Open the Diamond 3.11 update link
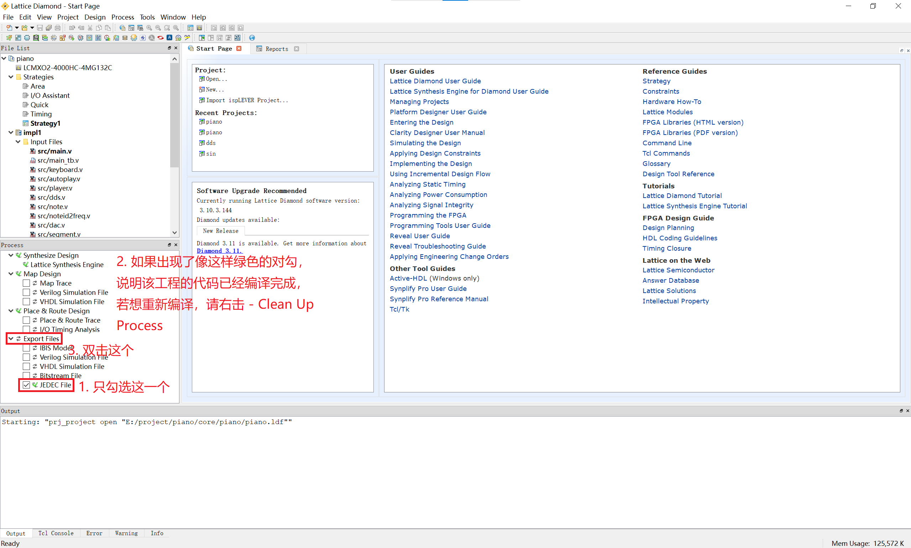The image size is (911, 548). [219, 251]
